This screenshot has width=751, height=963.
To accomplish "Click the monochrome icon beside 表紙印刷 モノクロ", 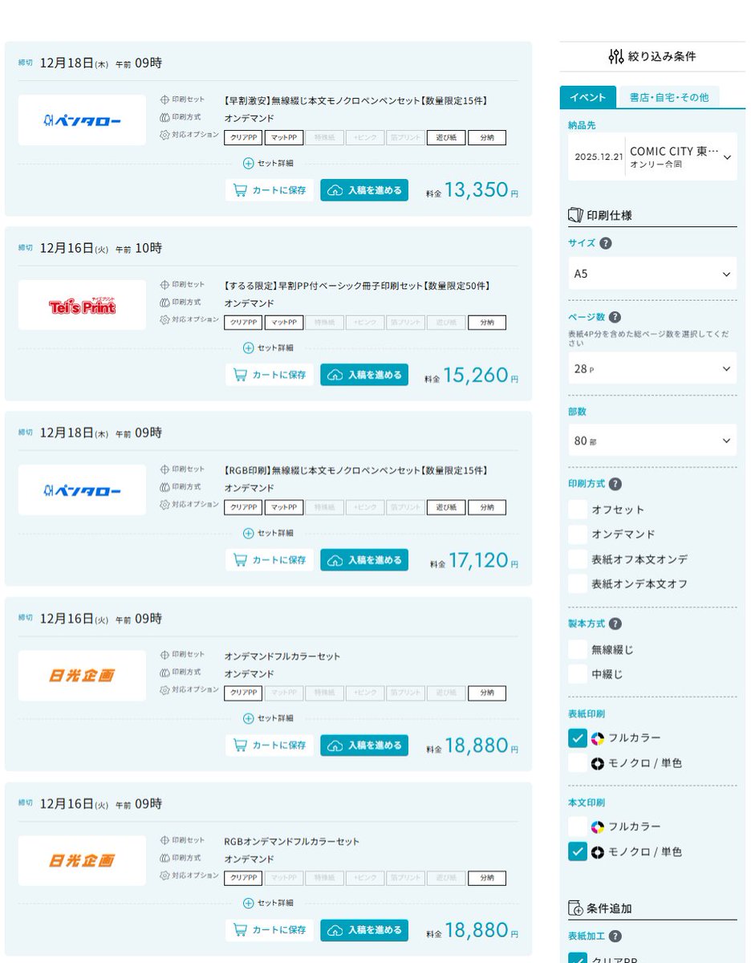I will click(x=598, y=763).
